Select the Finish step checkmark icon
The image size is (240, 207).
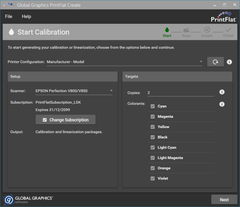(x=228, y=30)
